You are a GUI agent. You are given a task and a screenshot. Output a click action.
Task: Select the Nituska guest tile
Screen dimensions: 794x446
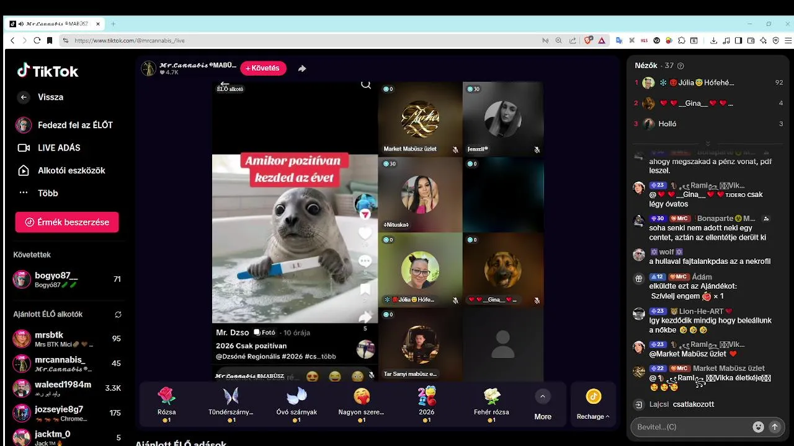click(421, 195)
